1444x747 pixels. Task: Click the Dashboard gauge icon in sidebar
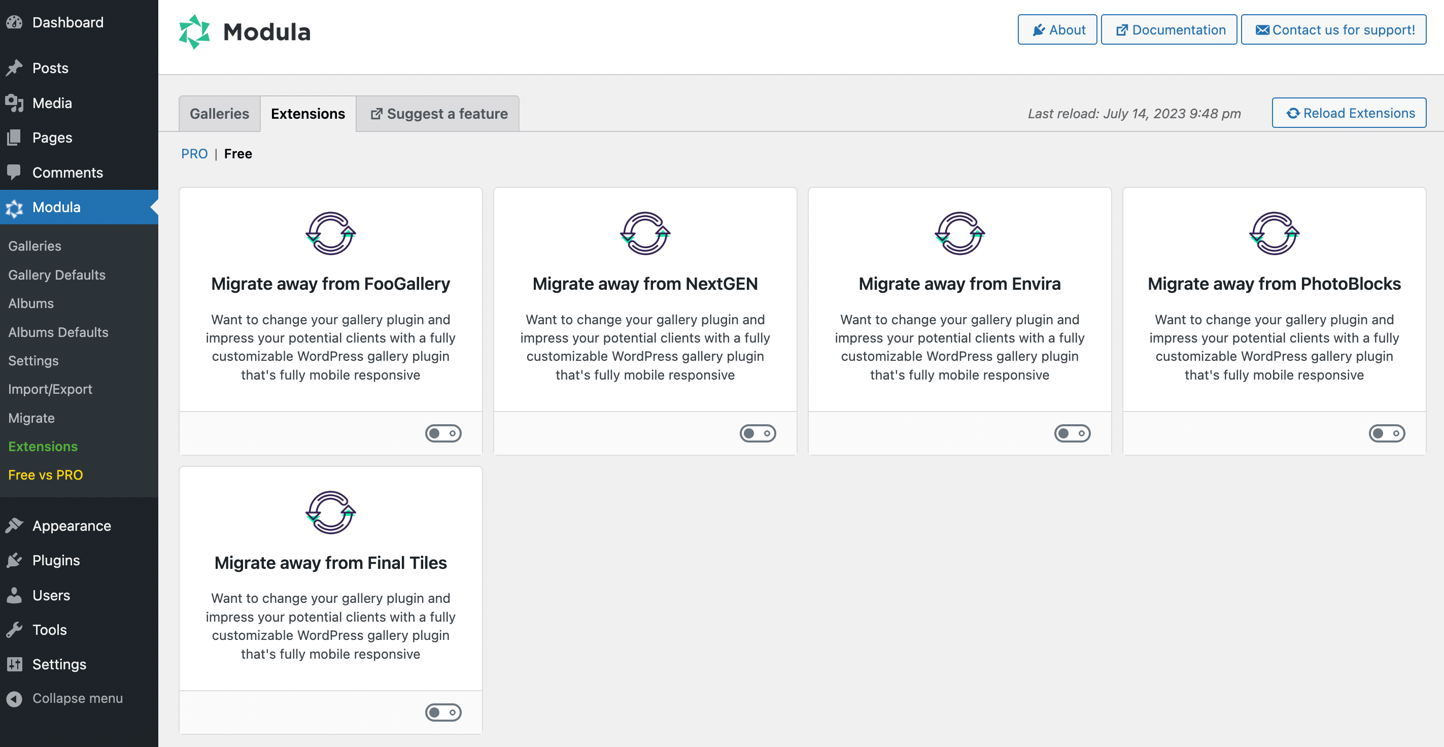pyautogui.click(x=15, y=22)
